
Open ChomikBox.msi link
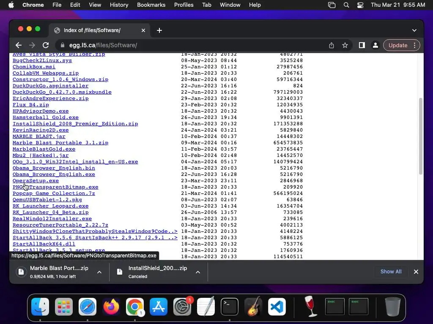(34, 67)
